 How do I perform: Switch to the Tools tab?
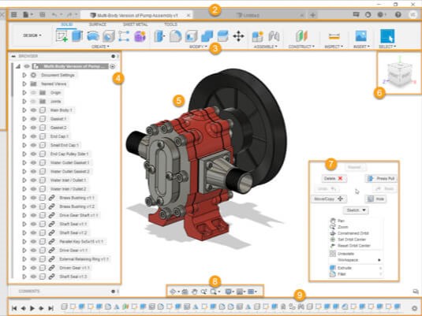coord(170,24)
